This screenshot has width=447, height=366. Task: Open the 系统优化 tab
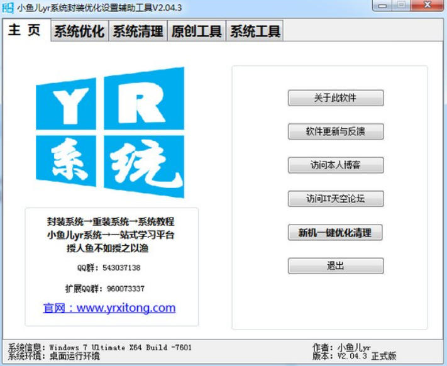point(79,31)
